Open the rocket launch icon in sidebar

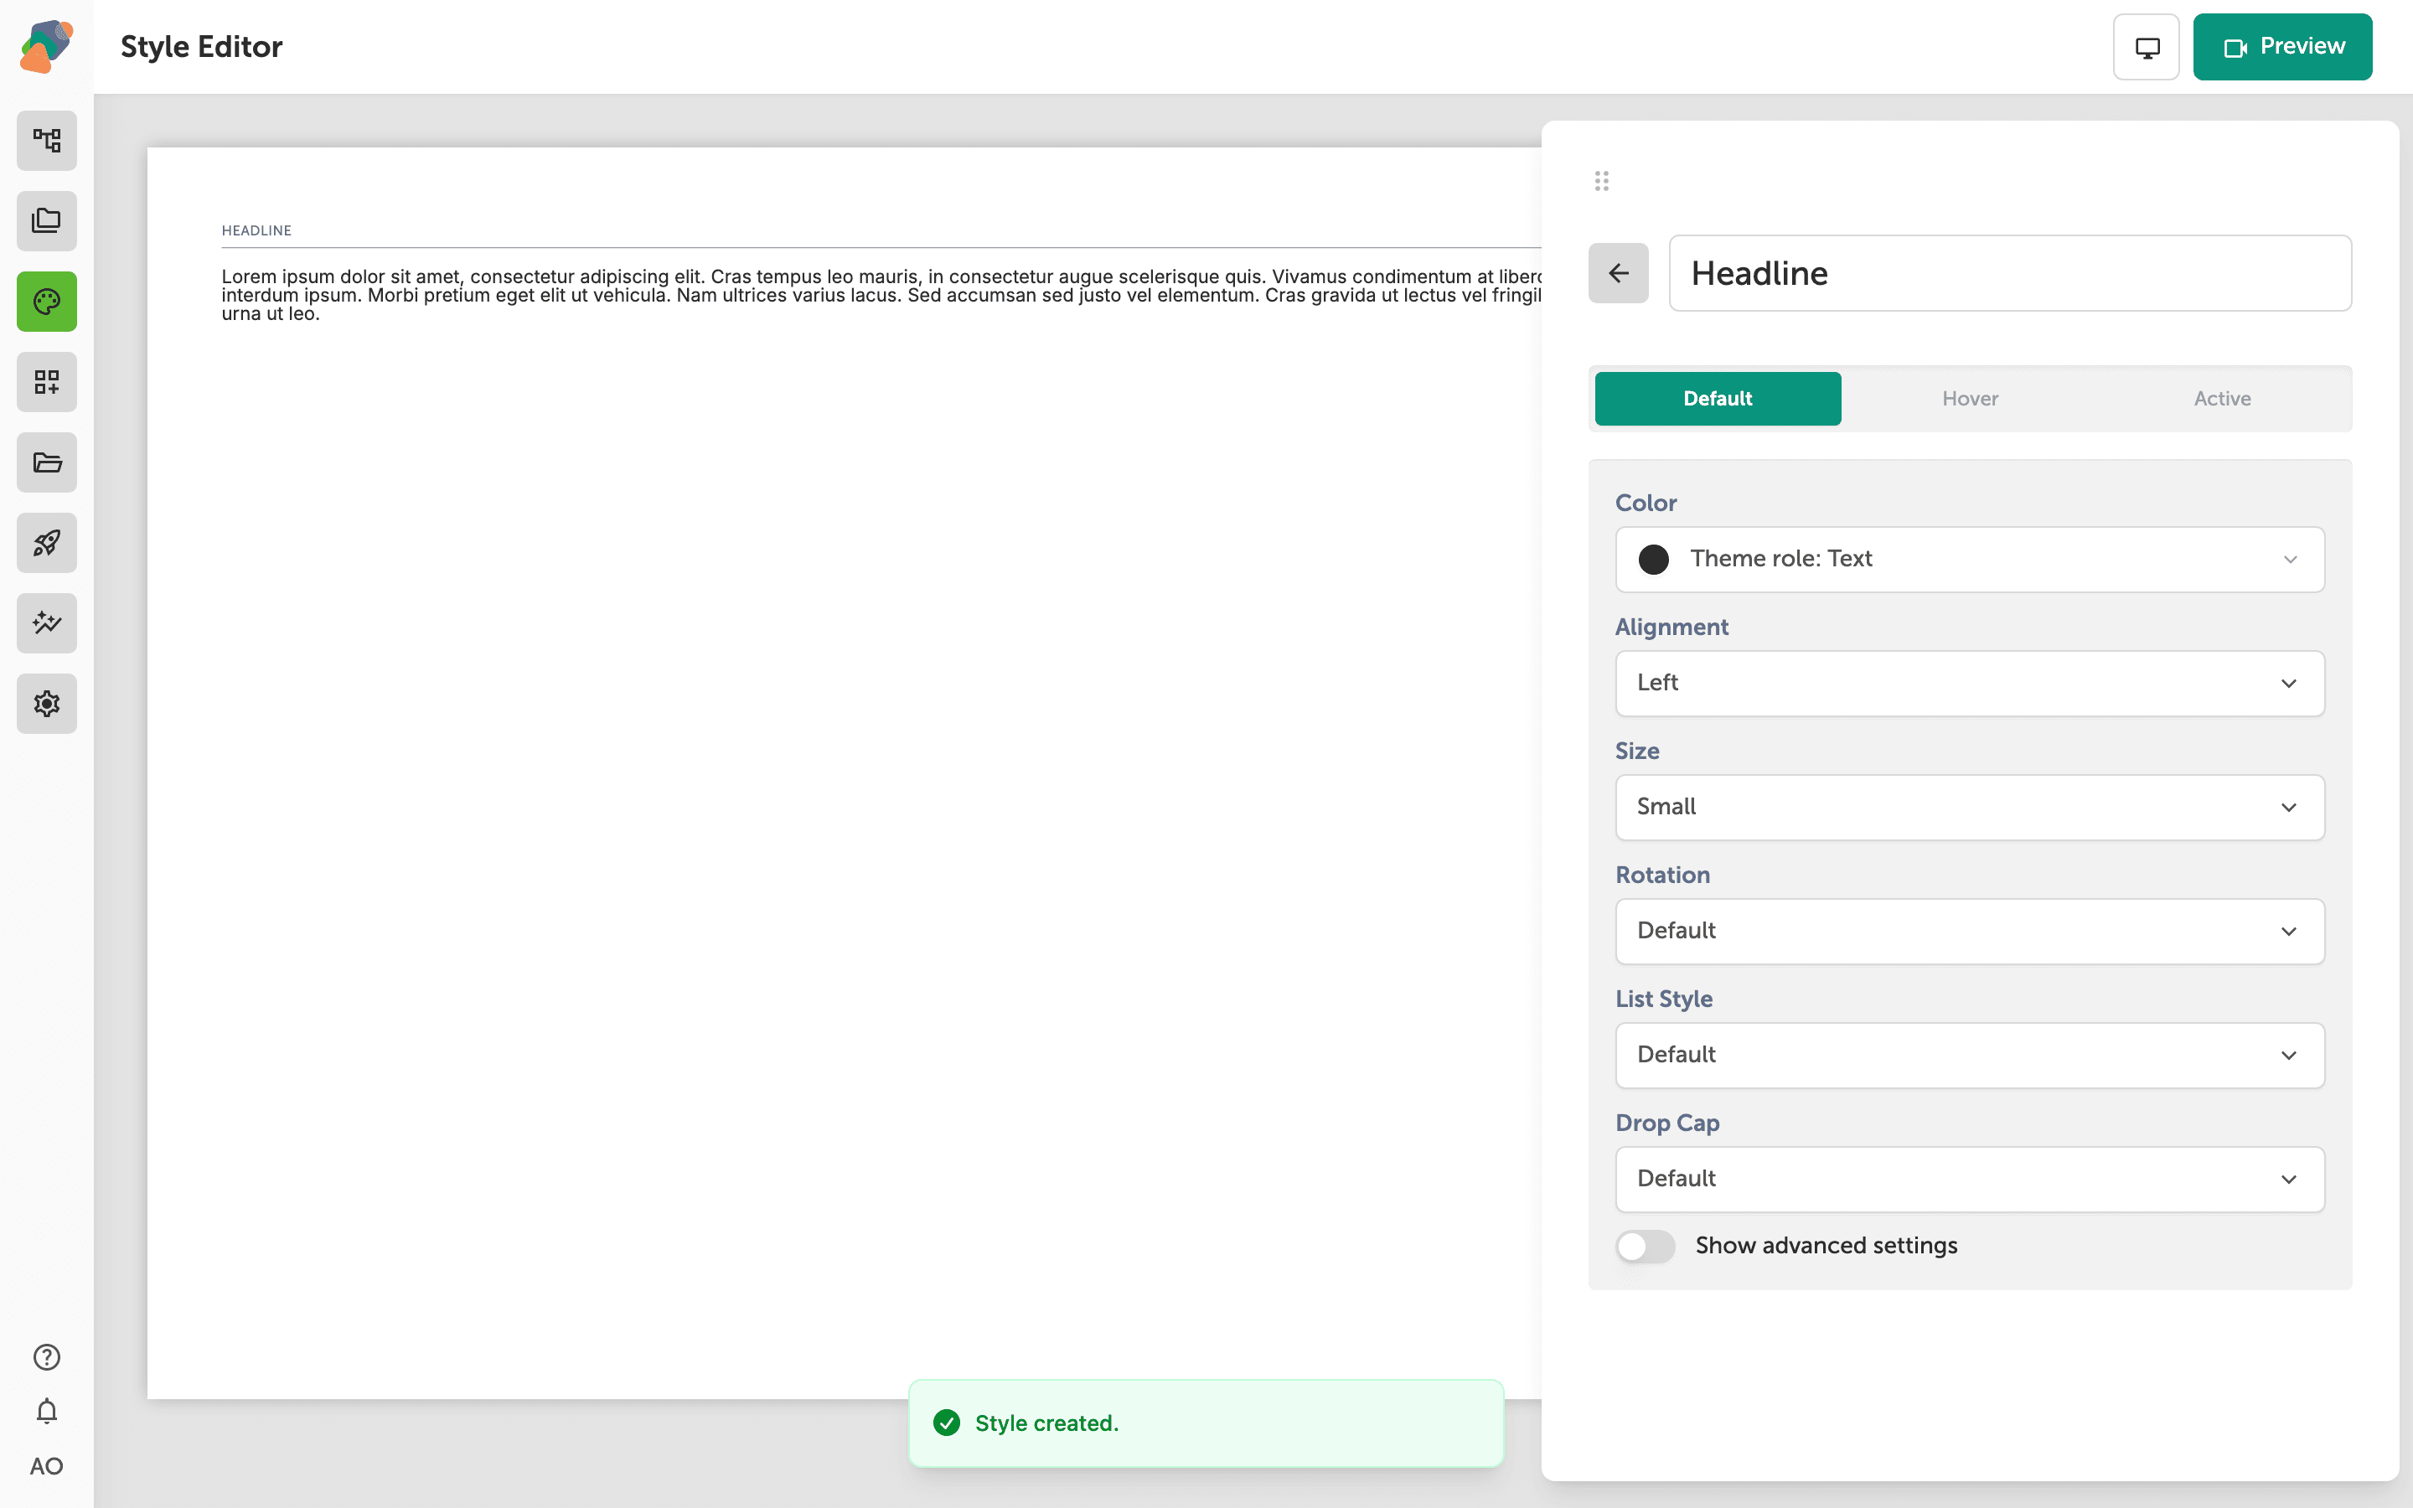[47, 543]
